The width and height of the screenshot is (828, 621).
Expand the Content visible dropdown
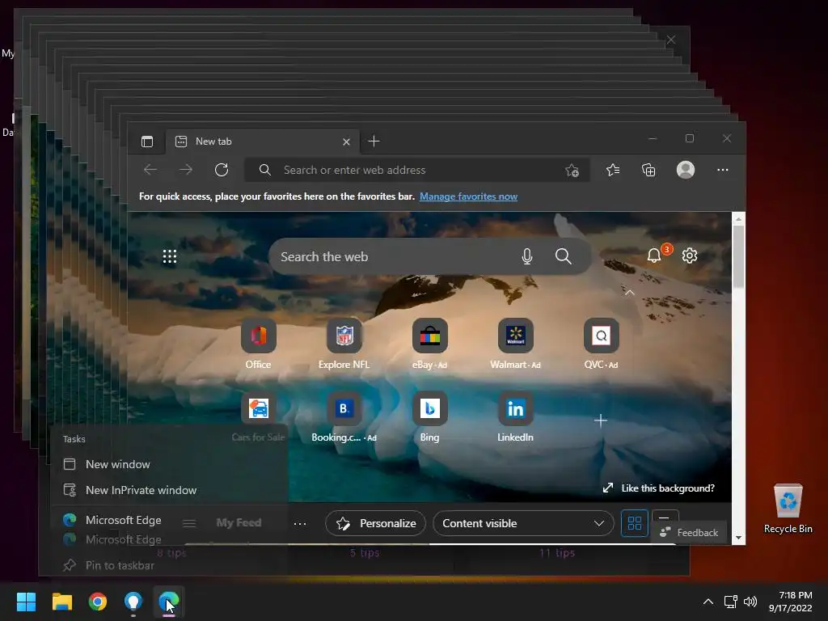(x=523, y=523)
